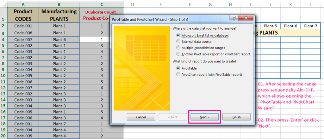Click column L header

tap(310, 4)
